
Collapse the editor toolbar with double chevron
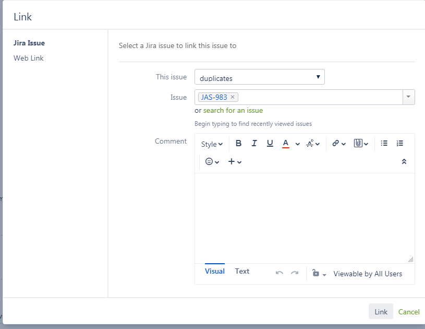click(404, 162)
